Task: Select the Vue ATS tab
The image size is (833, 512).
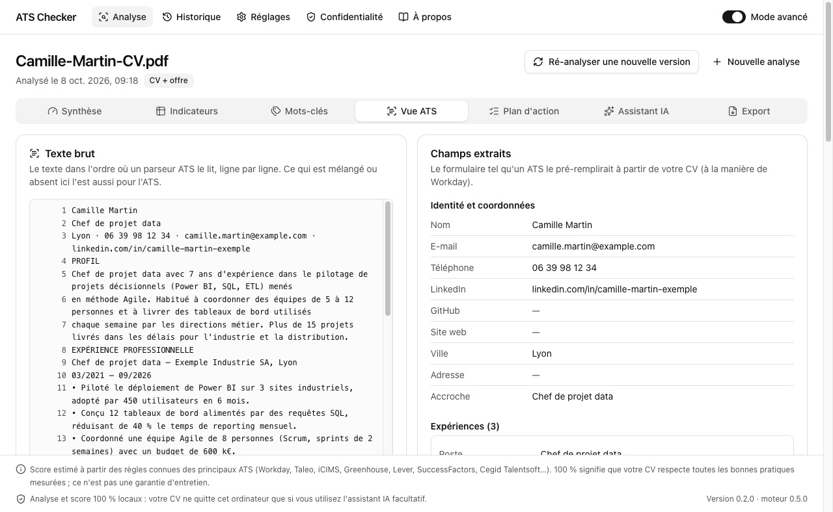Action: 411,111
